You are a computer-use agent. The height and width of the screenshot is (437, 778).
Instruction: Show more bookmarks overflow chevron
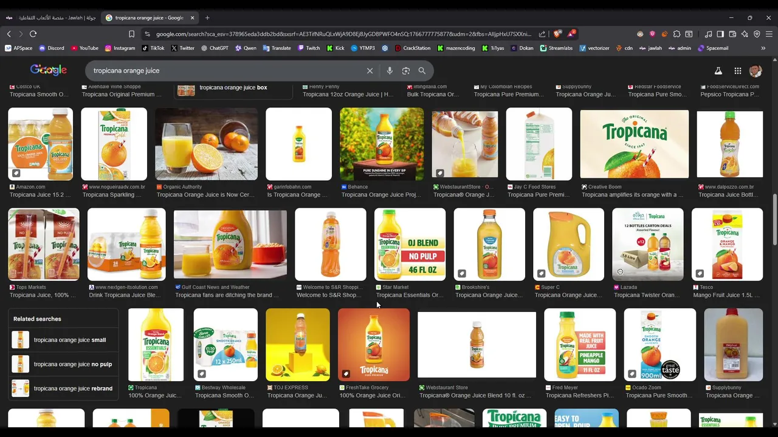tap(763, 48)
